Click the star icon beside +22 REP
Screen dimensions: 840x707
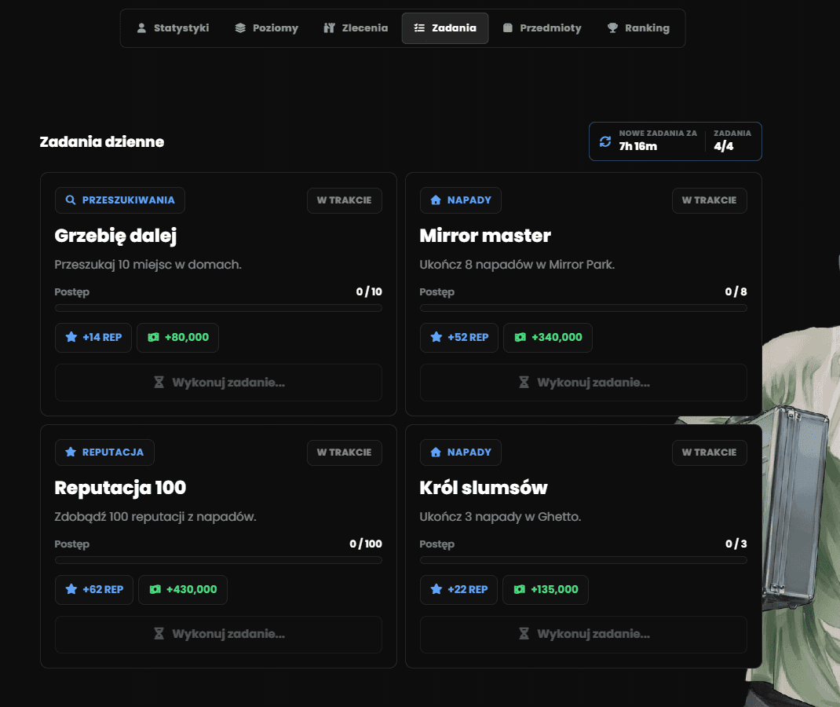(x=436, y=589)
